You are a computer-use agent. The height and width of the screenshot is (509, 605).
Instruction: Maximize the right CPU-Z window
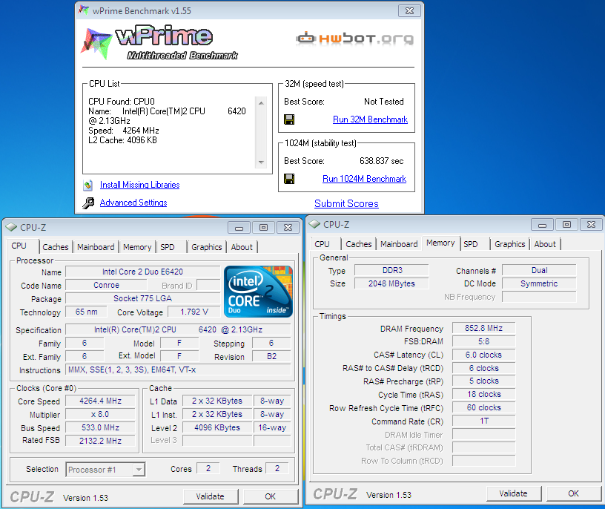click(566, 225)
